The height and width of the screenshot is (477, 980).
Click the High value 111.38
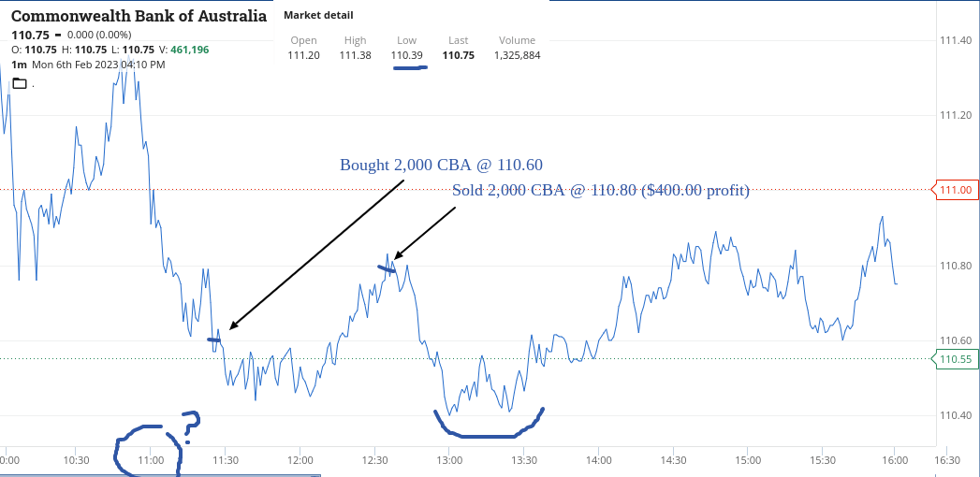click(355, 55)
